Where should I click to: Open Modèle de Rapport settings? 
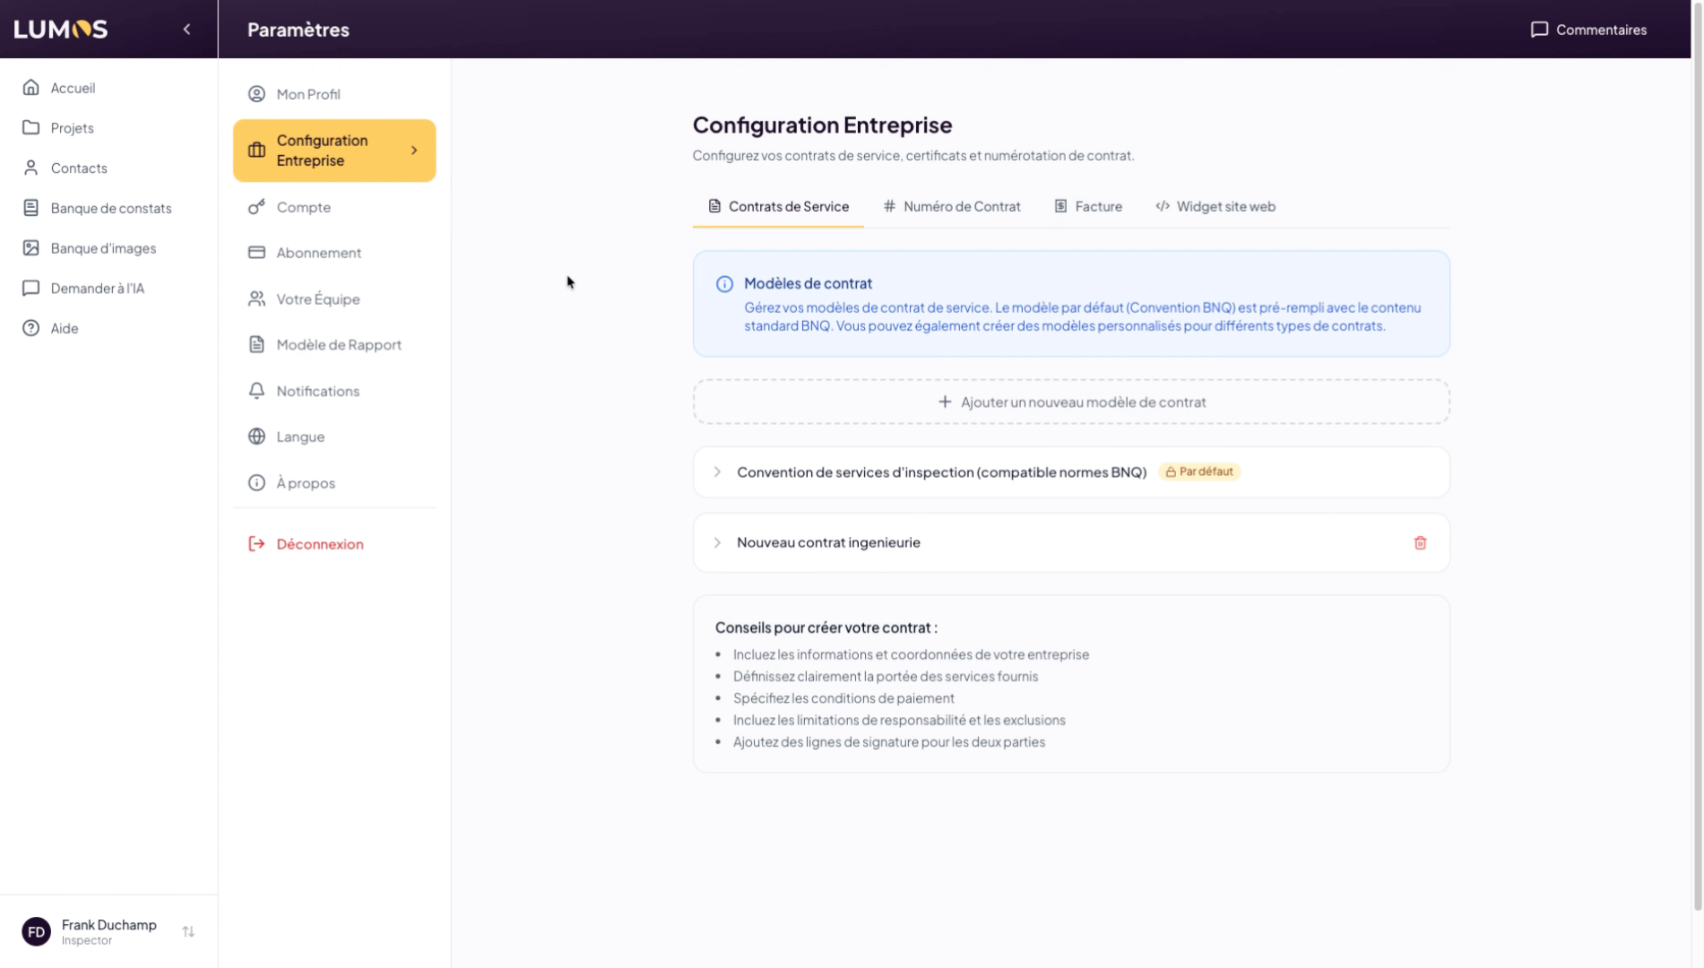point(338,345)
